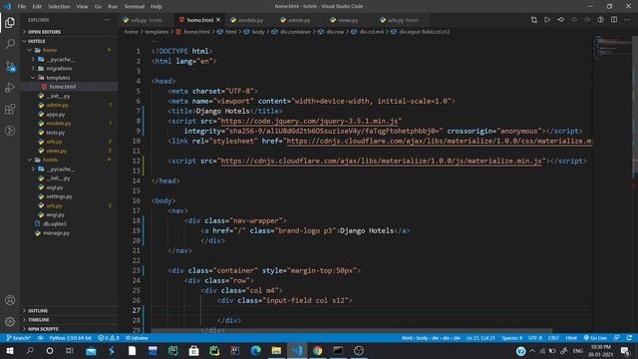Open editor More Actions ellipsis
638x359 pixels.
coord(627,20)
